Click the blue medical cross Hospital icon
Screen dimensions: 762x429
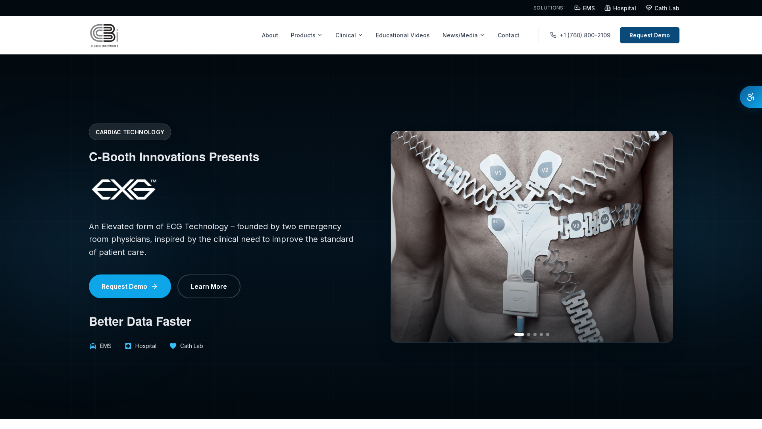click(x=128, y=346)
